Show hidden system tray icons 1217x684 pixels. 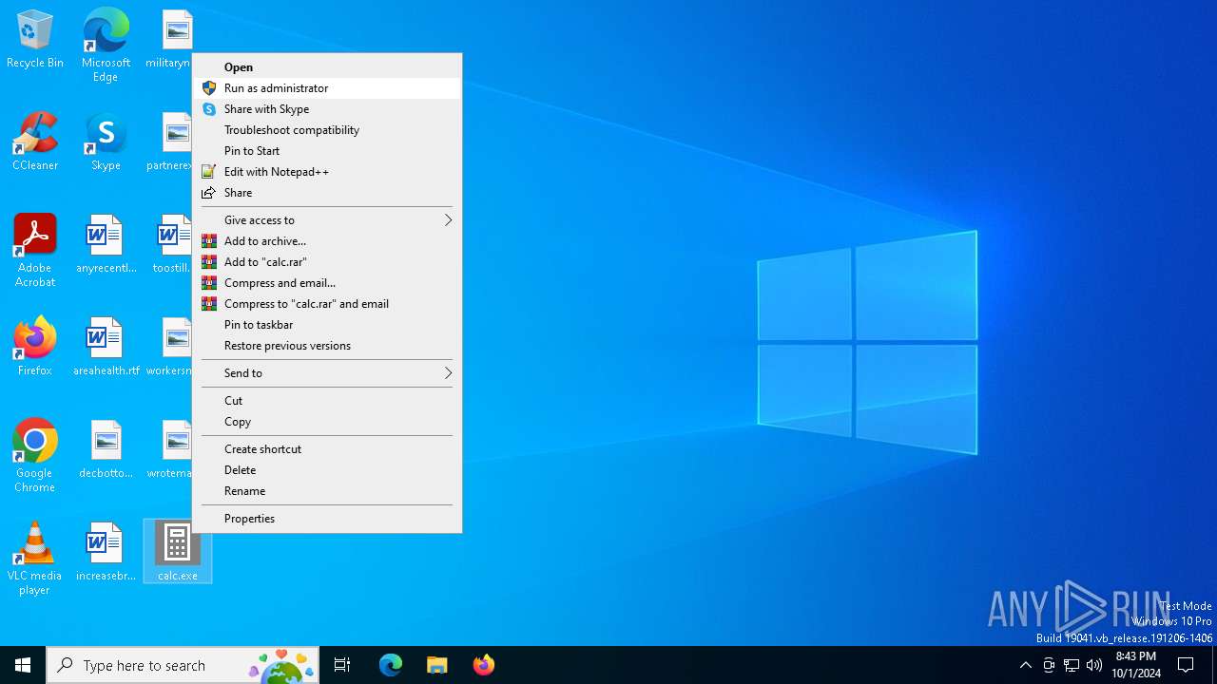(x=1025, y=665)
